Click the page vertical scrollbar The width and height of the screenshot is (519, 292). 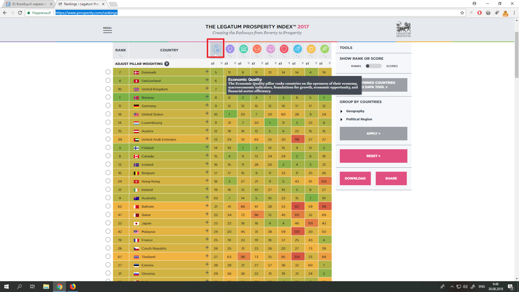516,55
